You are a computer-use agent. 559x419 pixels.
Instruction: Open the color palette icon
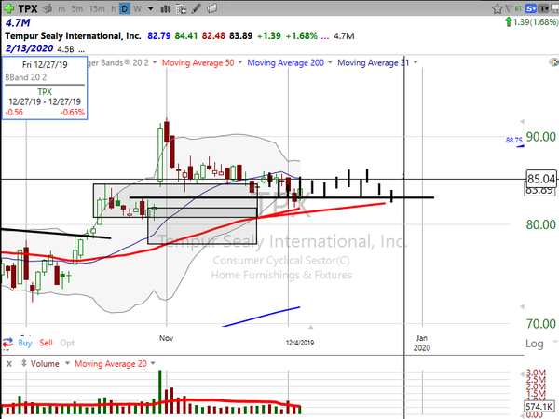(554, 62)
